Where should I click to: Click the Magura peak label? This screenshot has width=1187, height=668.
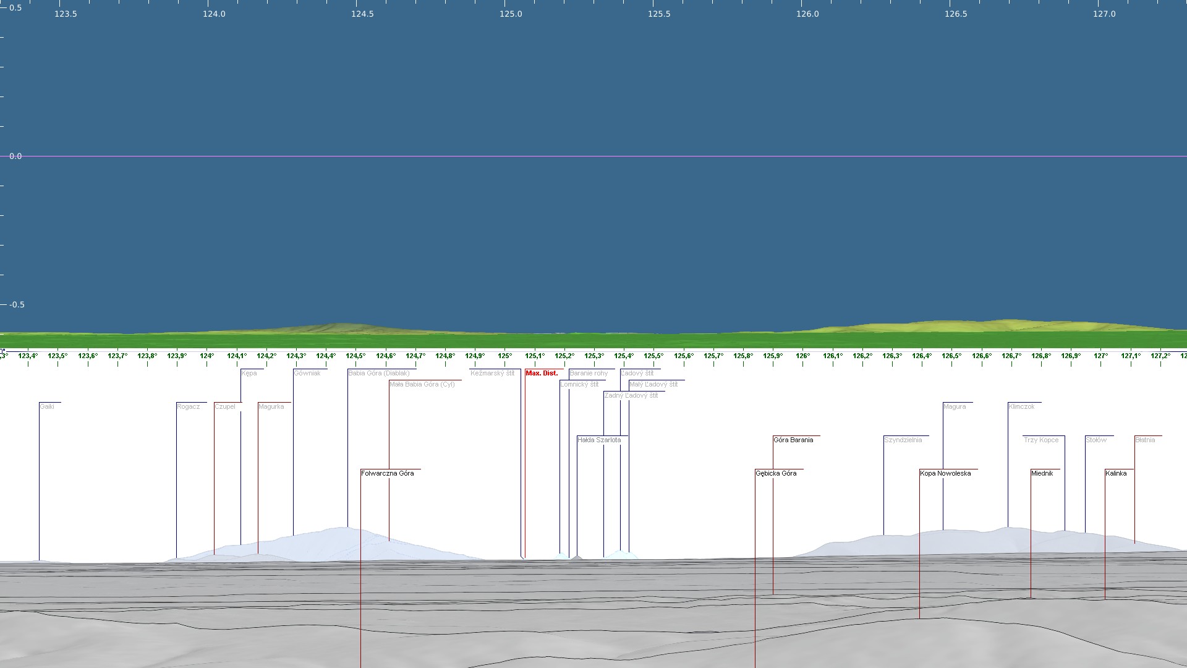coord(955,406)
